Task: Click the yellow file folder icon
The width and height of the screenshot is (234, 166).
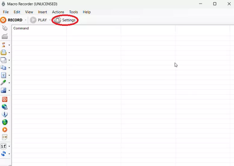Action: point(4,53)
